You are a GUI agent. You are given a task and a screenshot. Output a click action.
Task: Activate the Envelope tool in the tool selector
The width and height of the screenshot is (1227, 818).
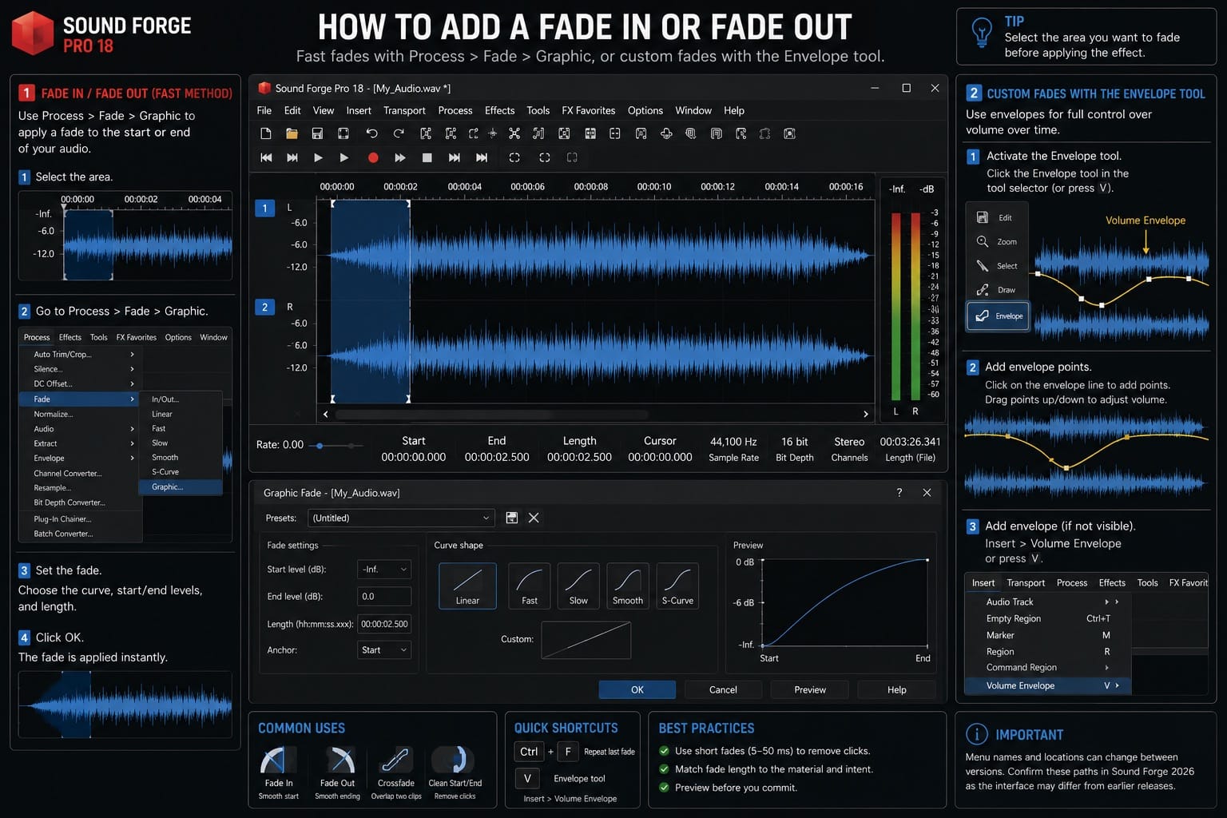(998, 316)
